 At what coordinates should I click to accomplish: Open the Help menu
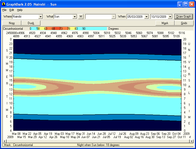pyautogui.click(x=20, y=10)
